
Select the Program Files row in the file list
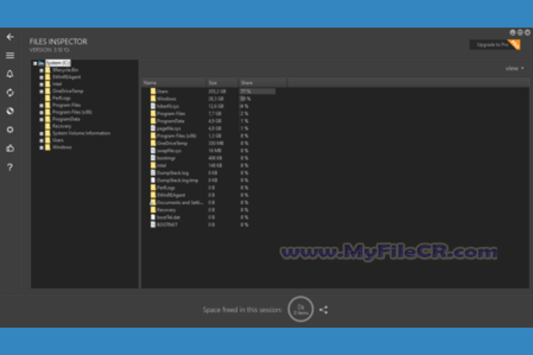(335, 113)
